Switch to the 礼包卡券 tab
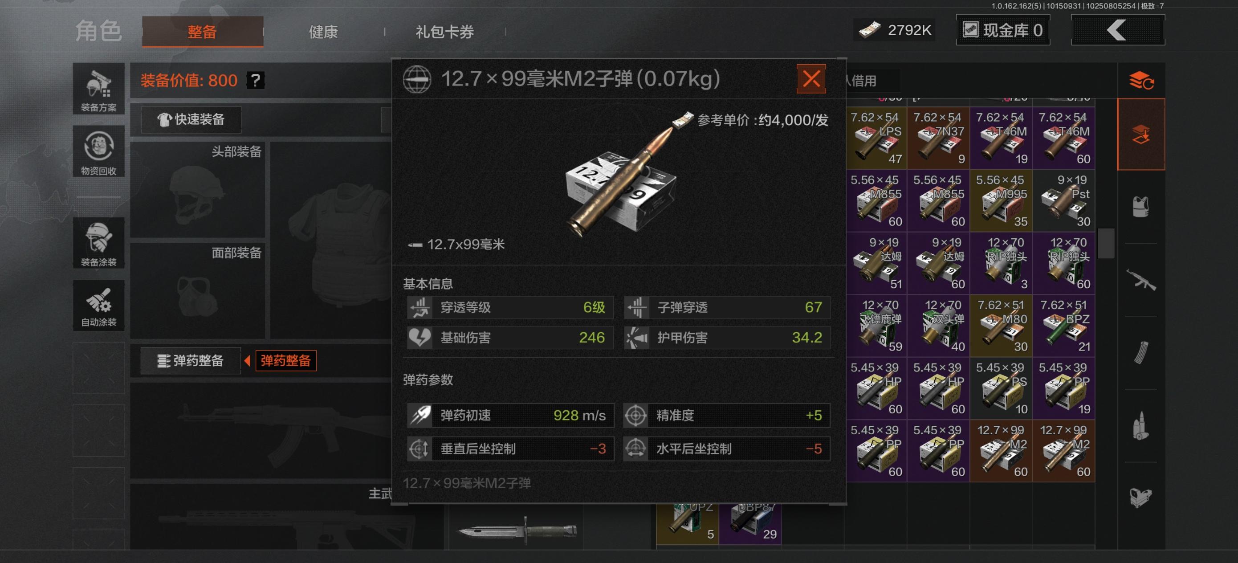This screenshot has width=1238, height=563. click(x=444, y=32)
